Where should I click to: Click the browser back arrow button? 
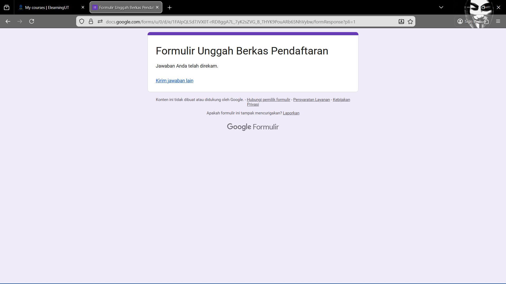[8, 21]
